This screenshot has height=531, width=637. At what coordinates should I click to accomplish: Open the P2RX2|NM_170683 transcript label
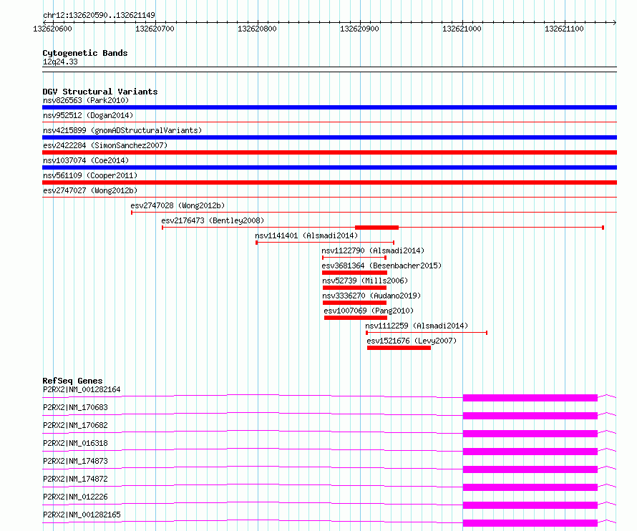point(75,407)
